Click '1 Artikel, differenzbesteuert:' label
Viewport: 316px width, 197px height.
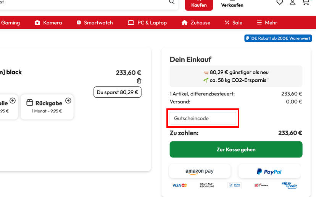[x=202, y=94]
